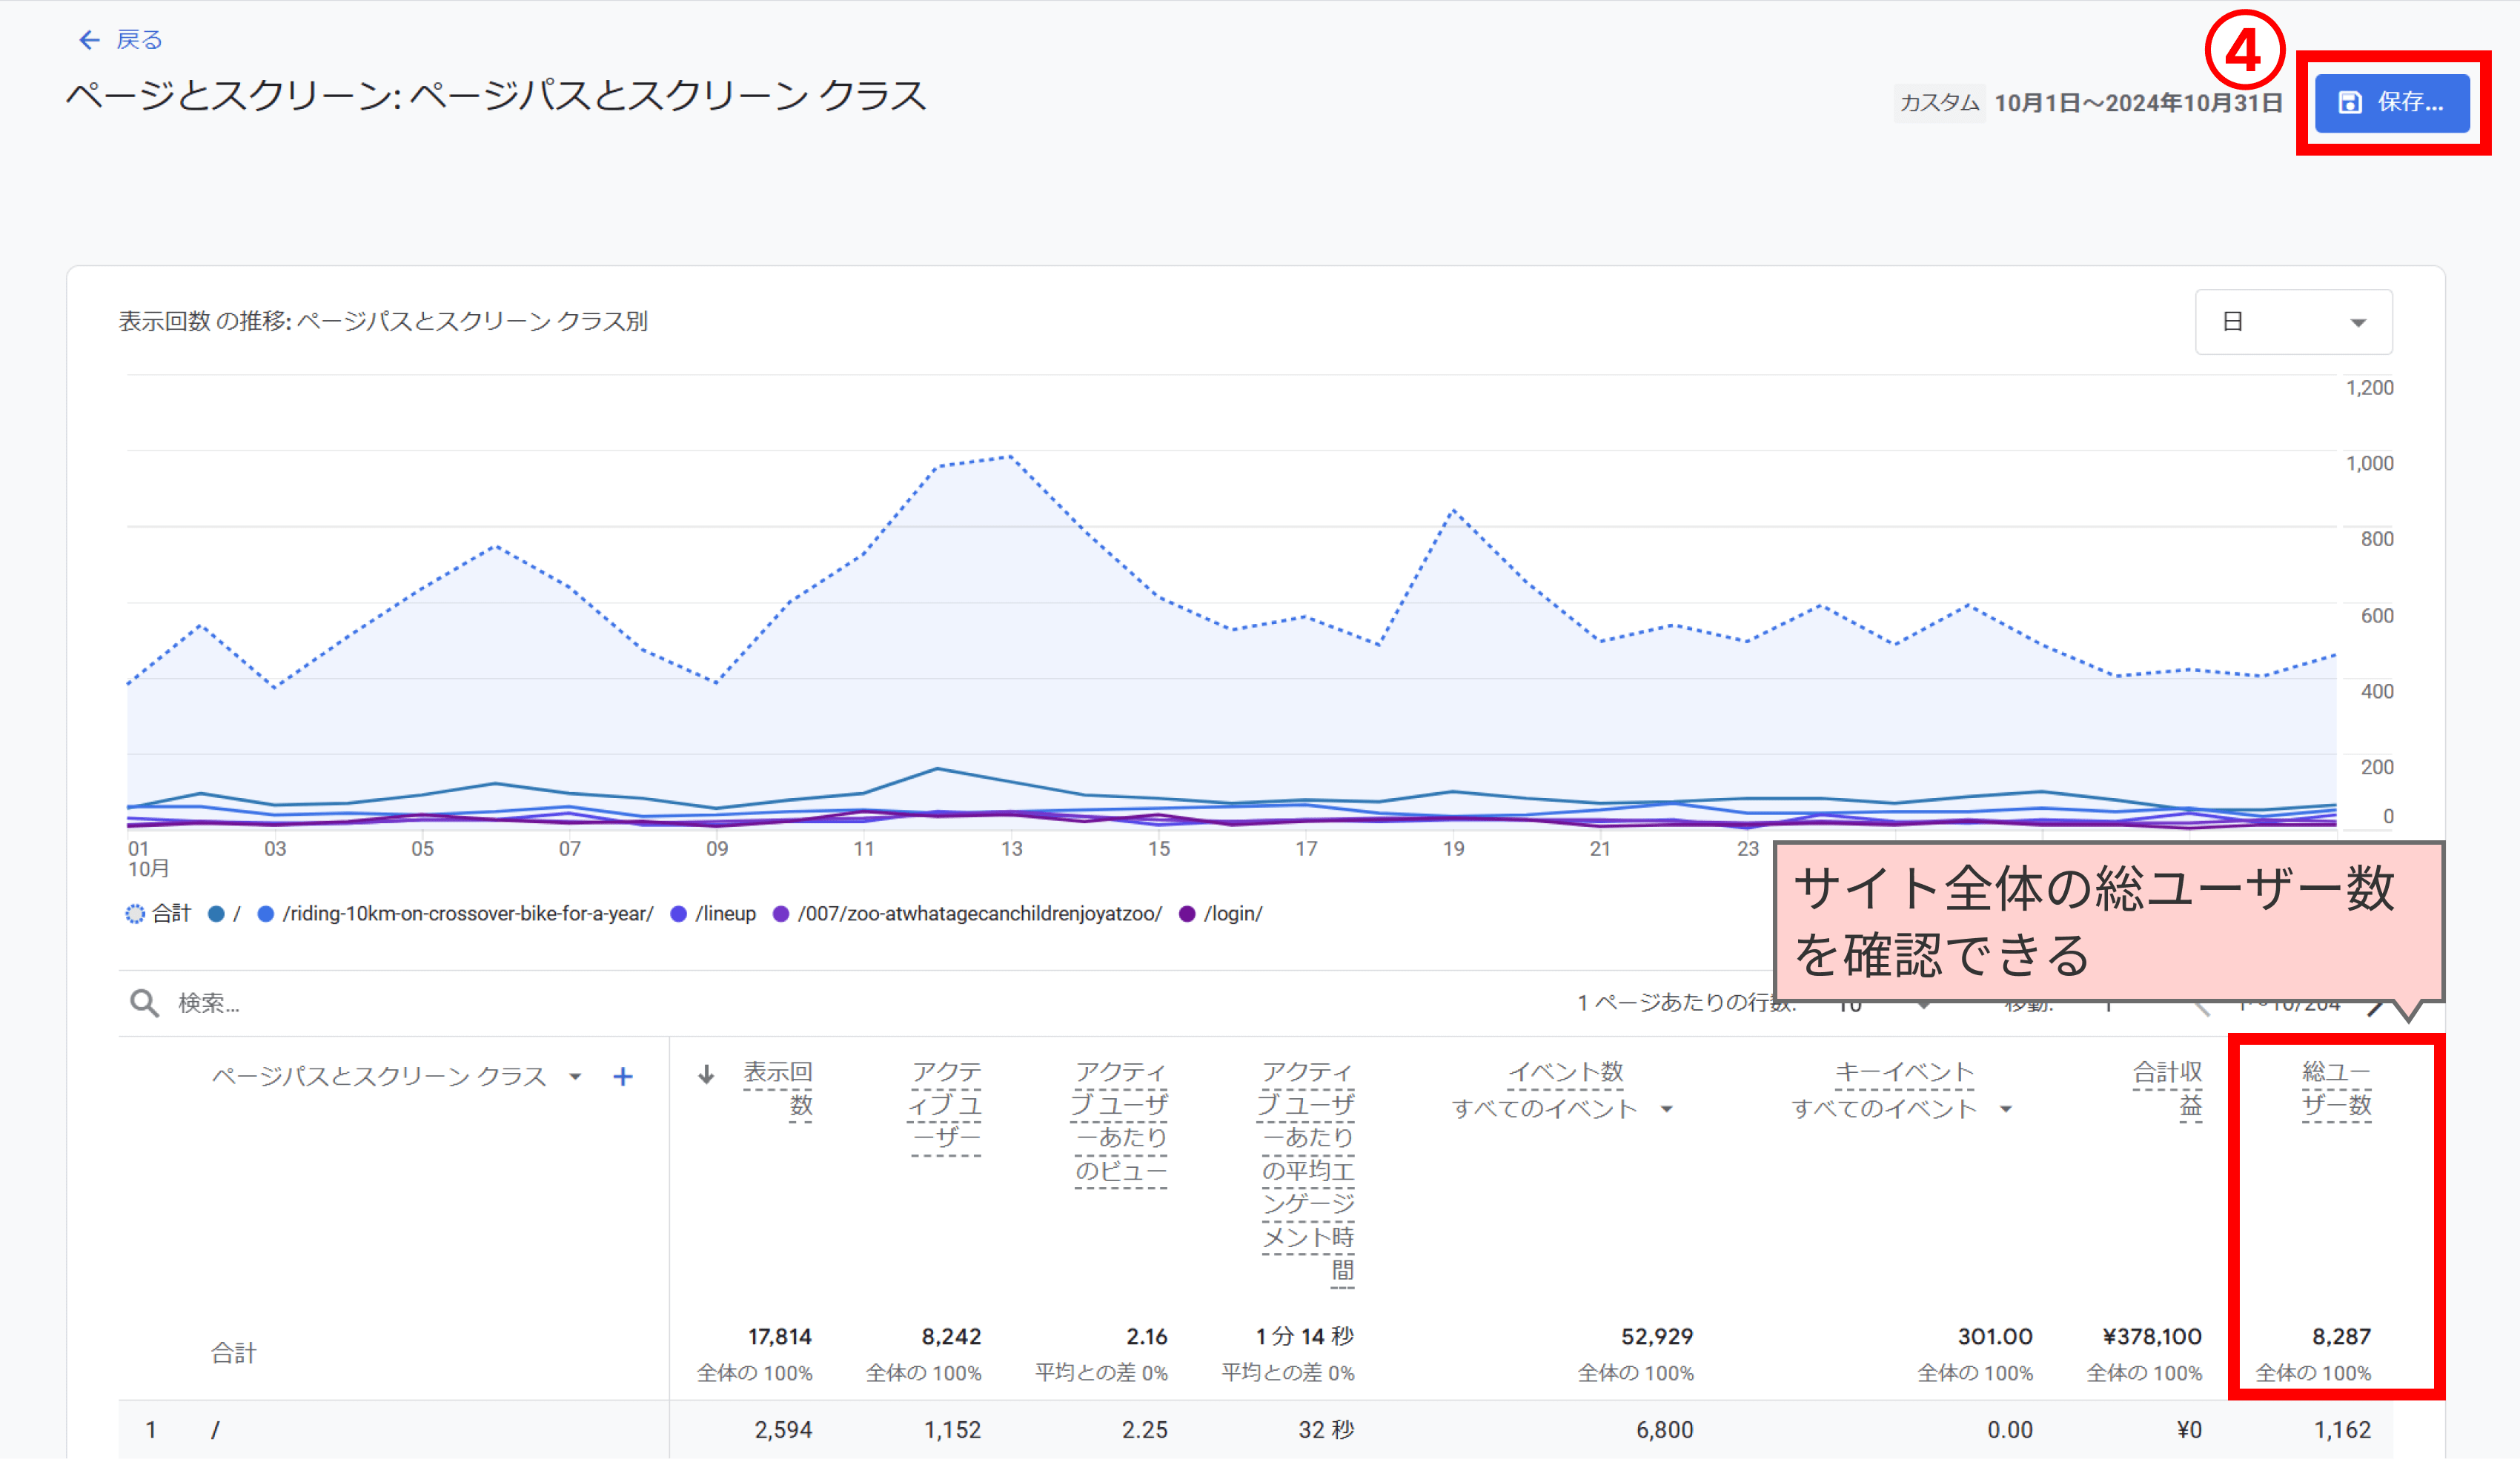Click the 17,814 total views value
The height and width of the screenshot is (1459, 2520).
(x=780, y=1337)
